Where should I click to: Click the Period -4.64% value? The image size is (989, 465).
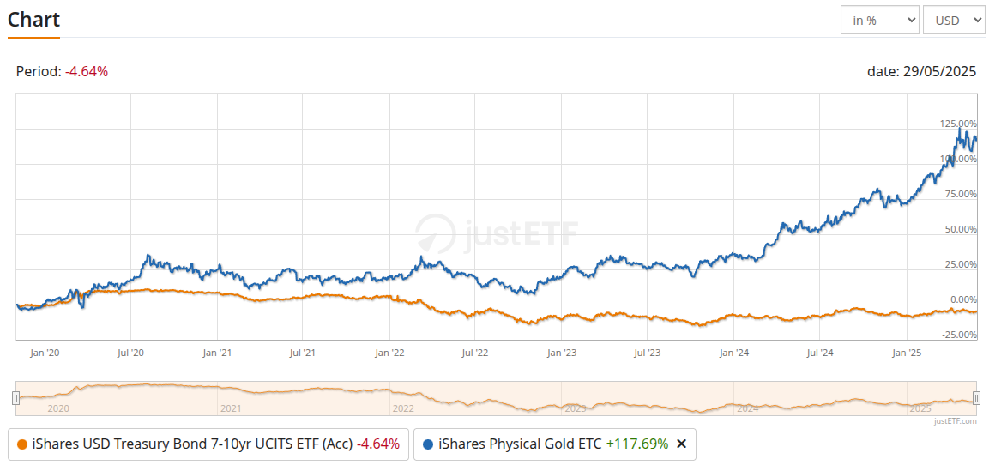pos(87,72)
